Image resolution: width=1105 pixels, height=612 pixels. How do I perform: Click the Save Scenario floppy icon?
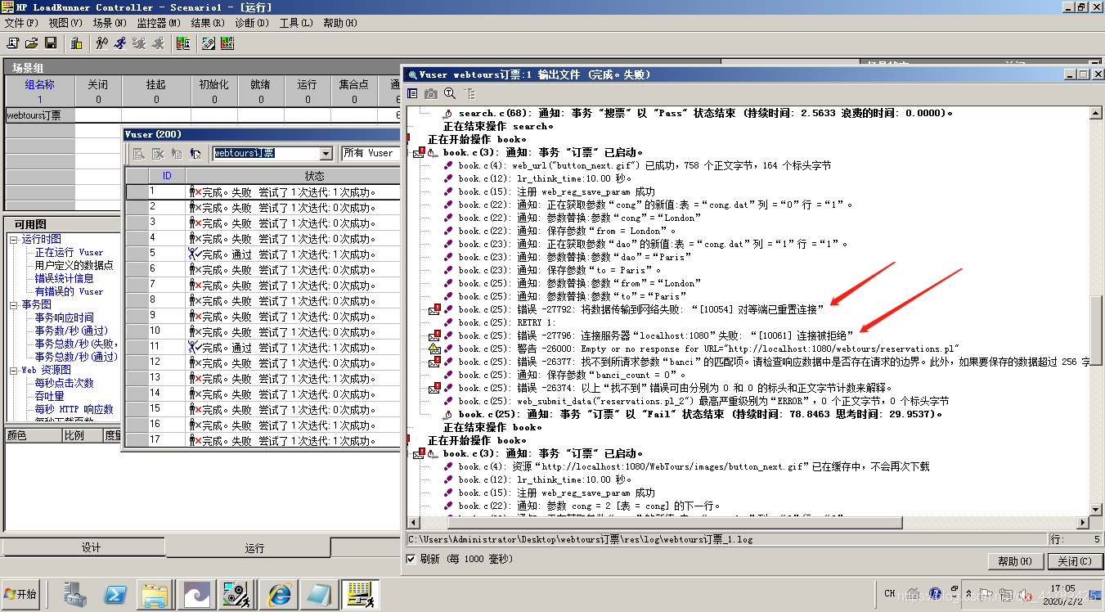point(51,43)
